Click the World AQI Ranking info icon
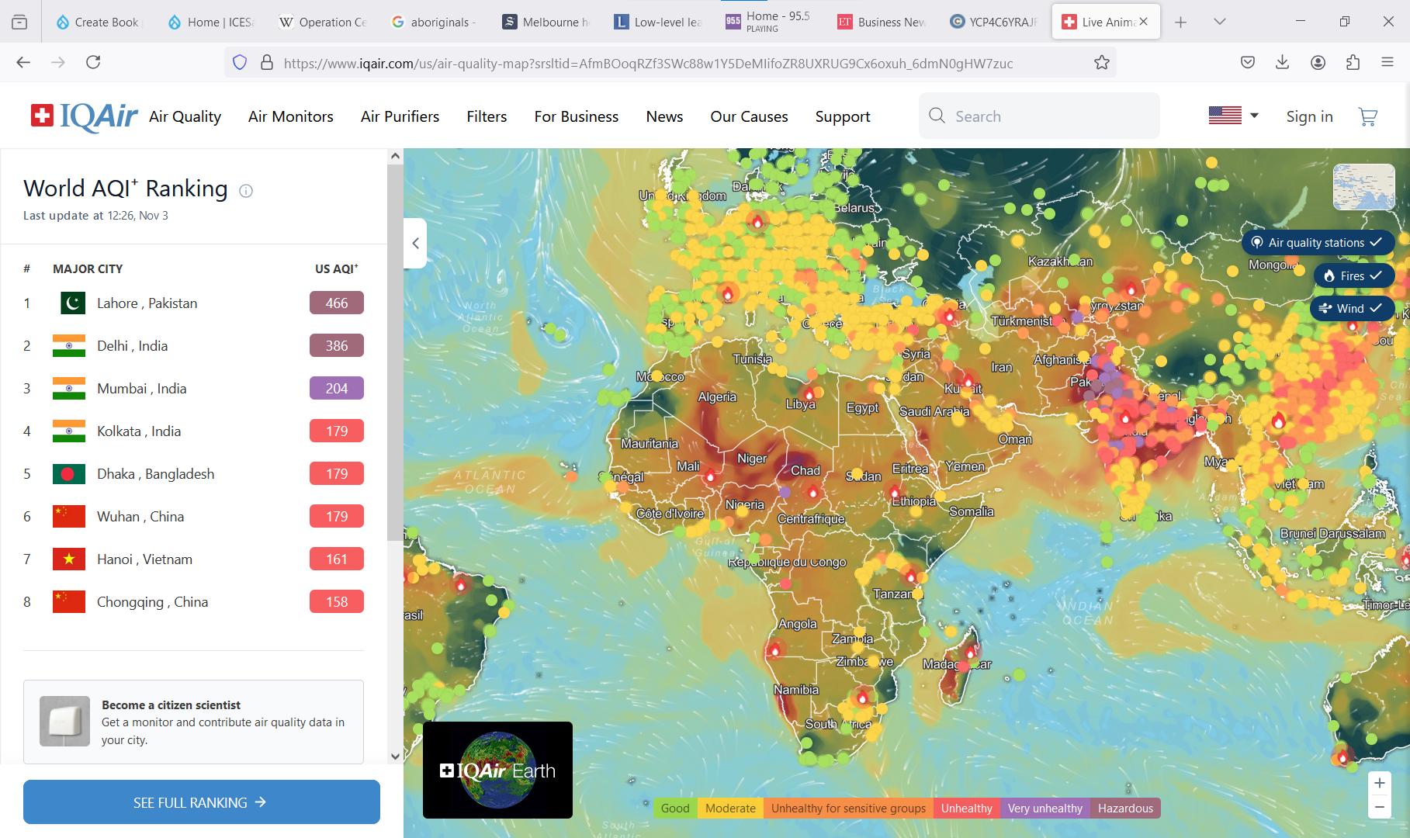1410x838 pixels. tap(246, 191)
